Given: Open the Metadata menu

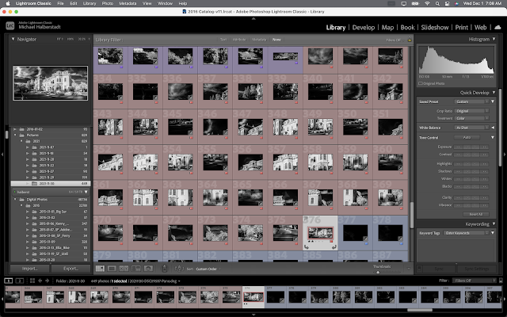Looking at the screenshot, I should point(128,3).
